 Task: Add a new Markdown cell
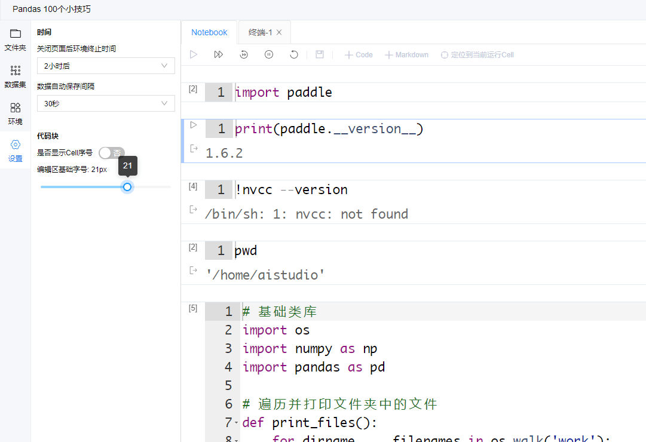coord(406,55)
